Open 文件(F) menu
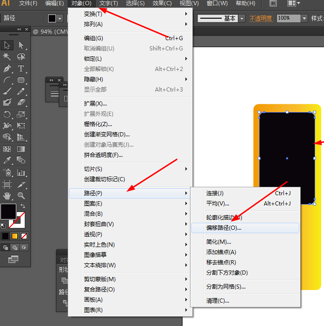 point(28,3)
